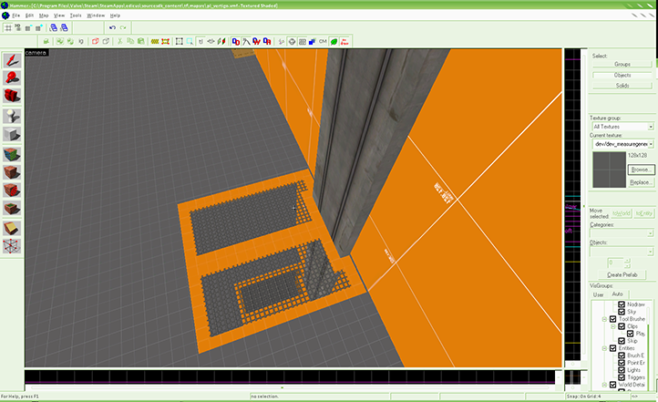Toggle the Tool Brushes visgroup checkbox
Viewport: 658px width, 402px height.
(x=613, y=319)
